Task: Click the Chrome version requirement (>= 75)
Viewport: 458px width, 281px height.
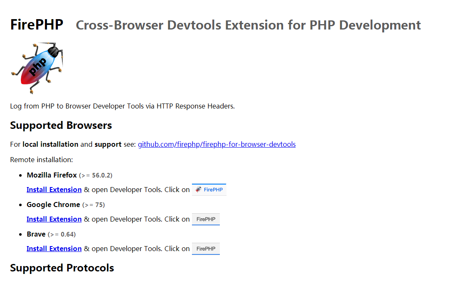Action: click(x=93, y=205)
